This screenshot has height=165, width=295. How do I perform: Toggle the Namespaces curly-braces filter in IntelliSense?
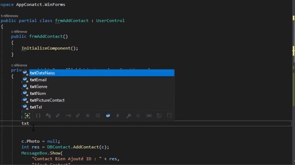(x=38, y=115)
